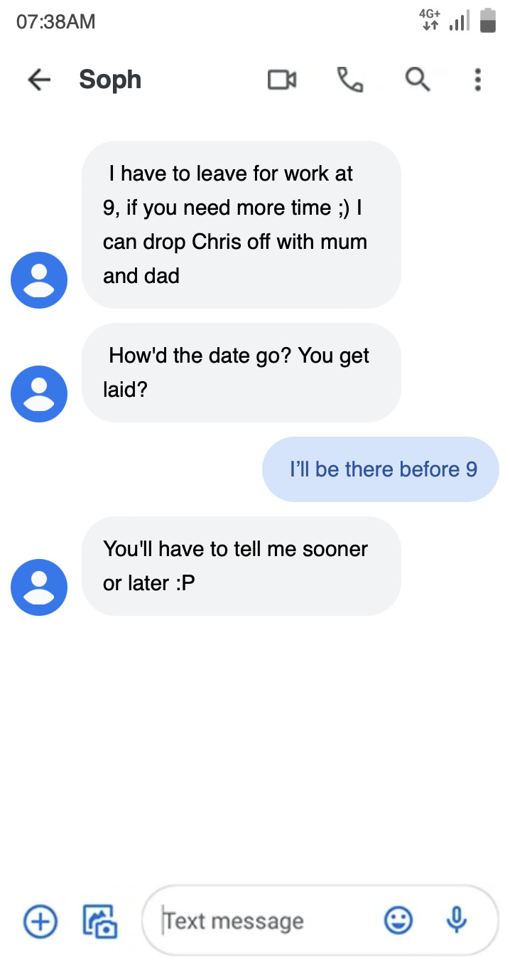Tap the battery icon in status bar

coord(487,21)
